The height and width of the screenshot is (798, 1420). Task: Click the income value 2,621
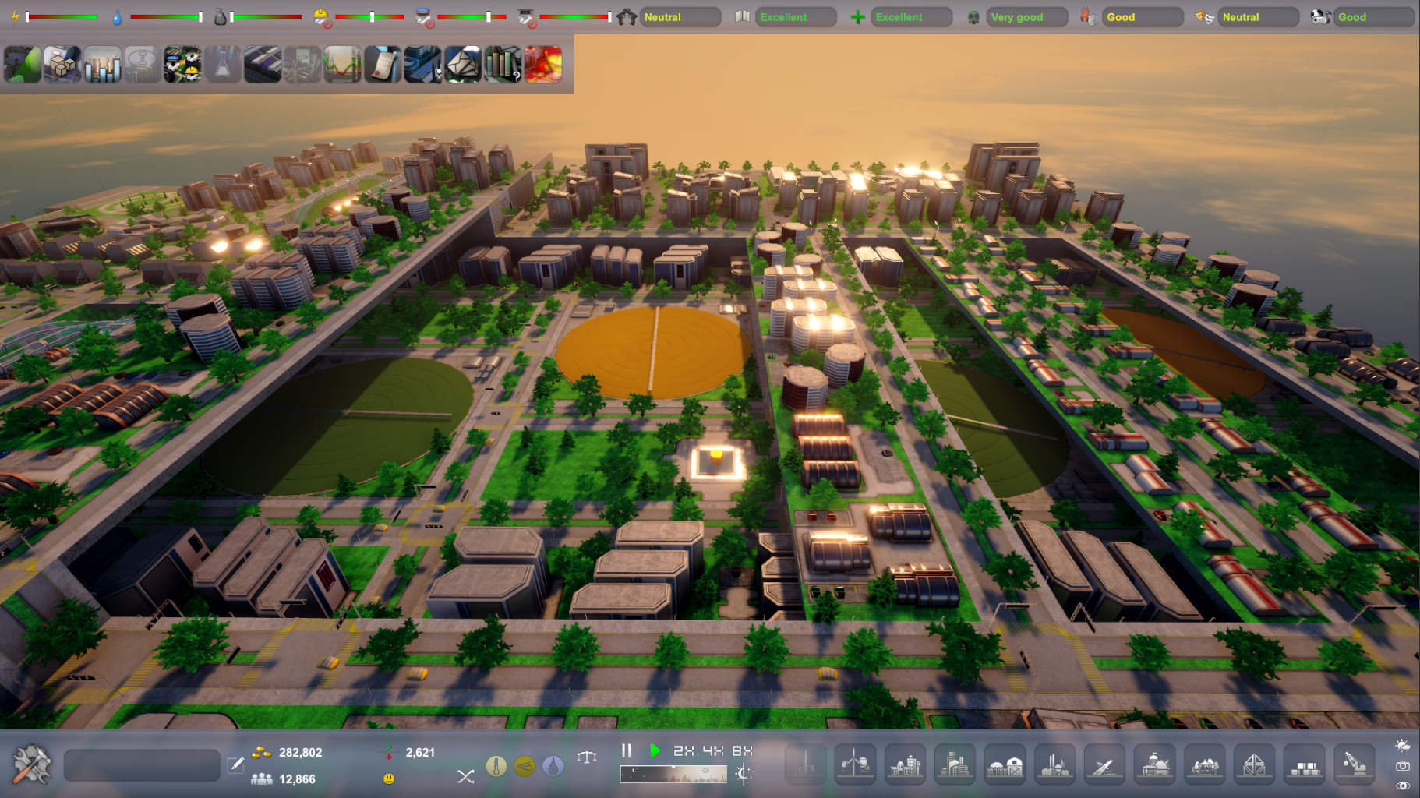(x=420, y=753)
